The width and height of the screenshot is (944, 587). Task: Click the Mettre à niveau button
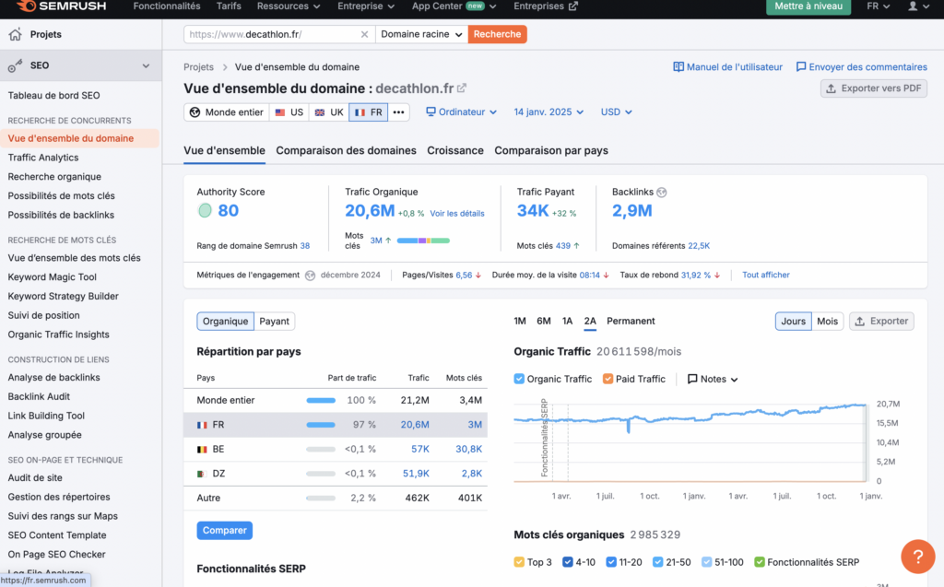(808, 6)
